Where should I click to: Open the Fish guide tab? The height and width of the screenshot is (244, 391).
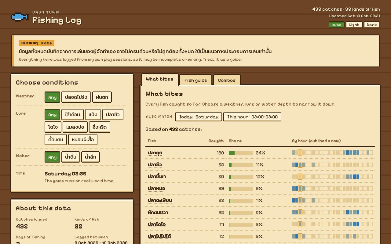pyautogui.click(x=195, y=80)
